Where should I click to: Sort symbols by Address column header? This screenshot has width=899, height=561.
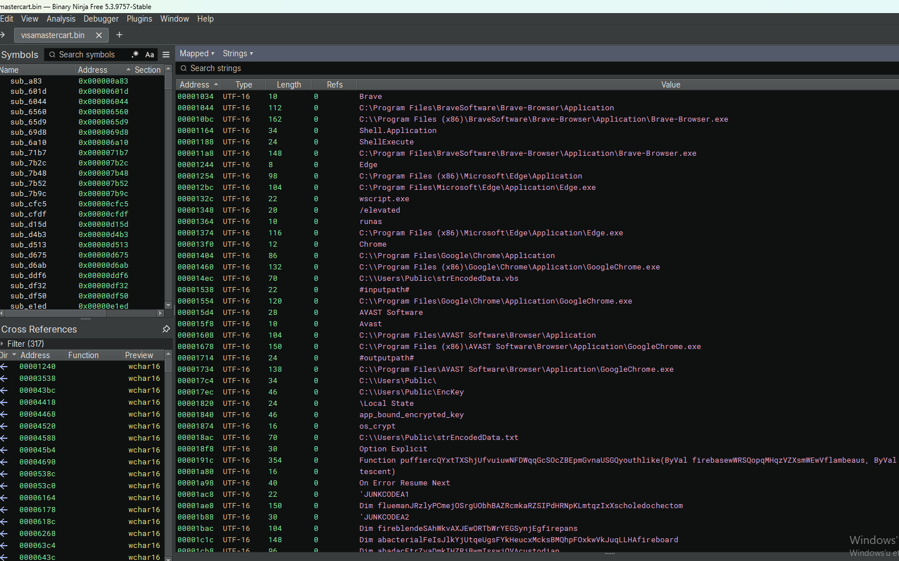coord(104,70)
